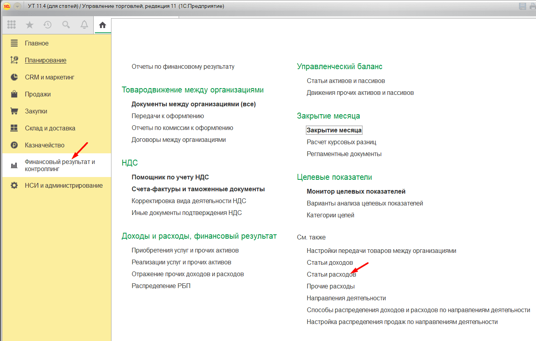
Task: Open Помощник по учету НДС
Action: tap(170, 177)
